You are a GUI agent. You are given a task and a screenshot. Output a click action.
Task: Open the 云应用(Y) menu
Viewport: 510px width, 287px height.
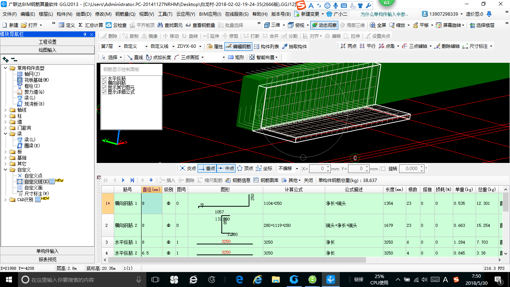tap(186, 14)
